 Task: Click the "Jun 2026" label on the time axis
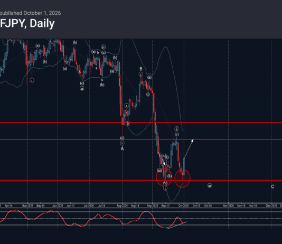58,205
